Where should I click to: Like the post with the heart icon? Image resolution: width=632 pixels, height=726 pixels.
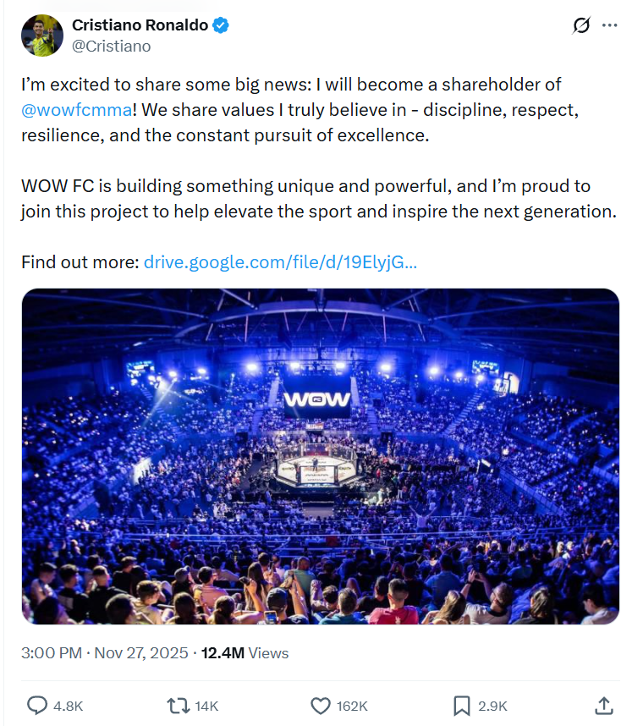click(320, 705)
